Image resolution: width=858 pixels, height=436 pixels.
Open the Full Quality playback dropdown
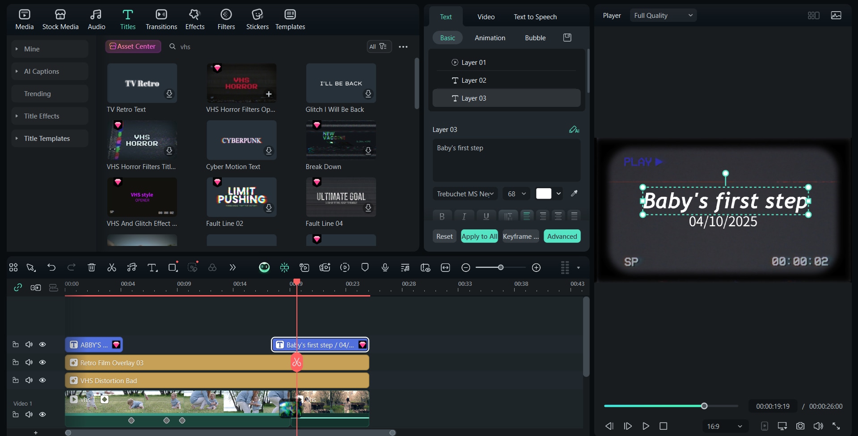tap(663, 16)
